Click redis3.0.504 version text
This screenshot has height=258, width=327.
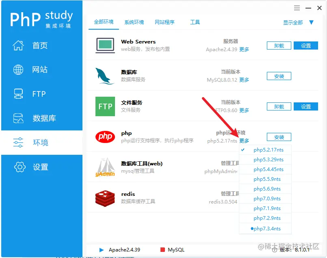223,202
